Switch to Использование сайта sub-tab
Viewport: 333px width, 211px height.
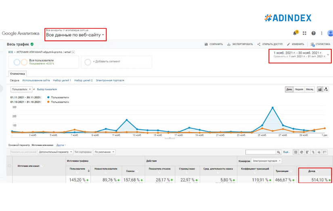pos(36,80)
